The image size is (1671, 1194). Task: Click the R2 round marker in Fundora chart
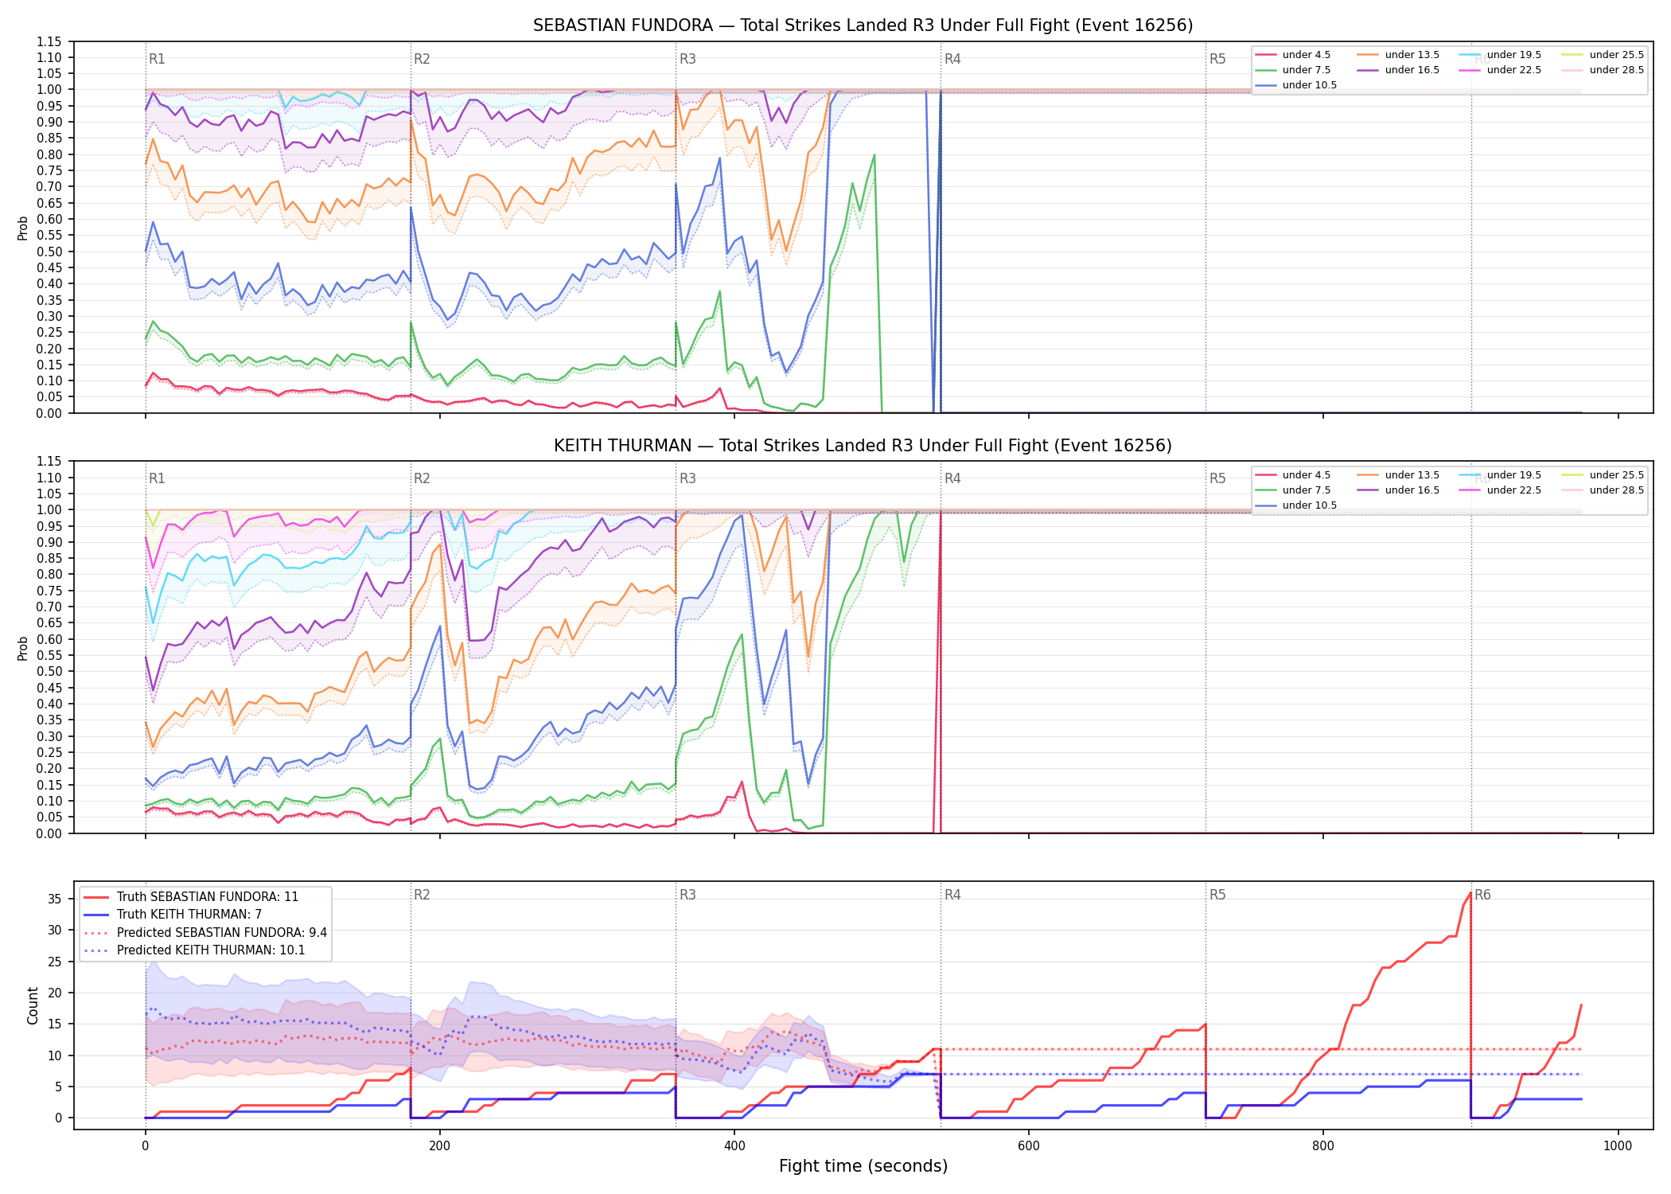pyautogui.click(x=422, y=59)
